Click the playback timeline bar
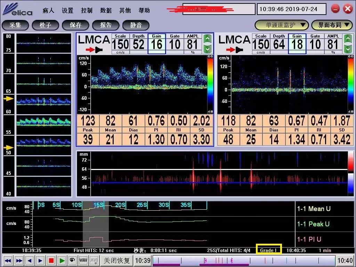 tap(243, 260)
